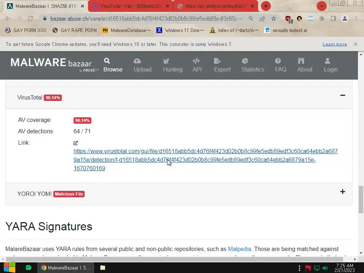Image resolution: width=364 pixels, height=273 pixels.
Task: Open the Upload page
Action: [x=143, y=65]
